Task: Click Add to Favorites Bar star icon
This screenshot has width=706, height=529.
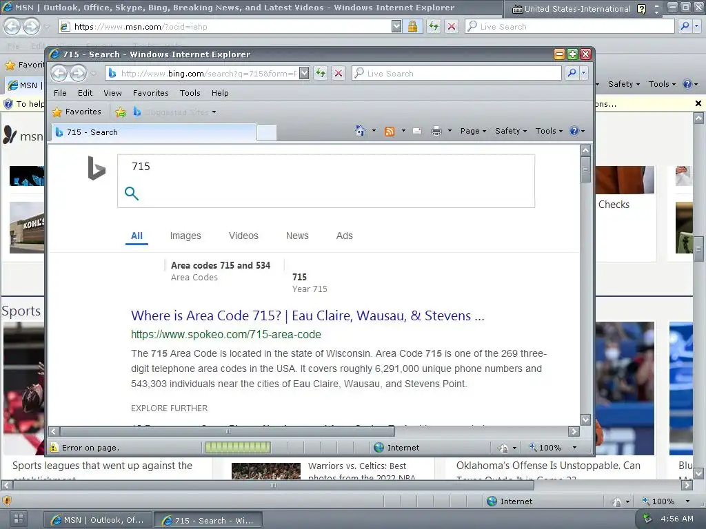Action: pyautogui.click(x=120, y=112)
